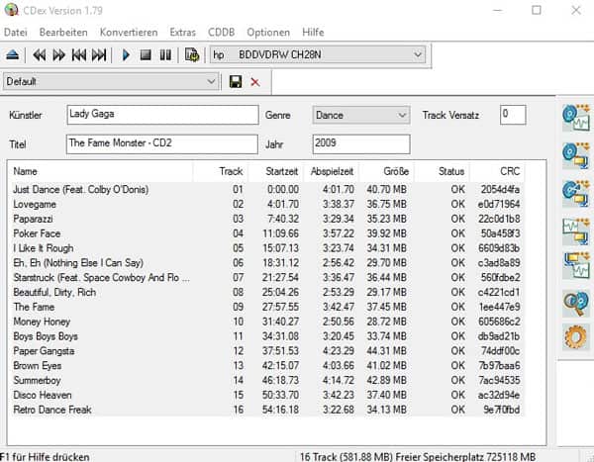Image resolution: width=594 pixels, height=462 pixels.
Task: Click the Track Versatz field
Action: (x=513, y=115)
